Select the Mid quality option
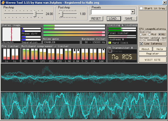Image resolution: width=168 pixels, height=121 pixels. [149, 34]
